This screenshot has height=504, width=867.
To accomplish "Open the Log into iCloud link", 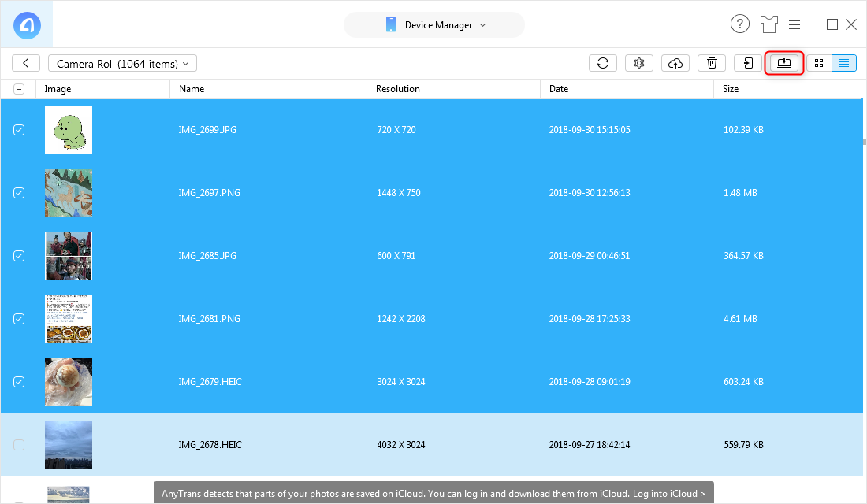I will click(668, 493).
